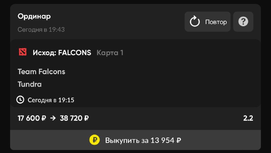
Task: Click the question mark help icon
Action: coord(243,22)
